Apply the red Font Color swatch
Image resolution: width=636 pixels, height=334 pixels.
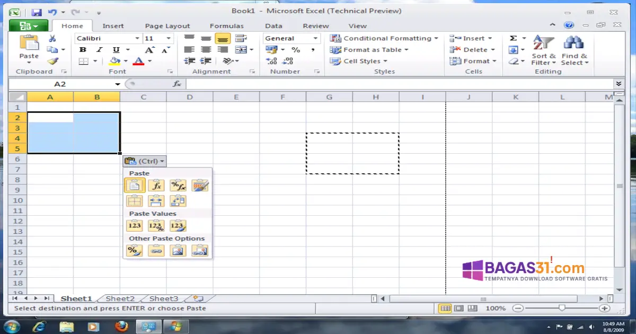[x=138, y=61]
